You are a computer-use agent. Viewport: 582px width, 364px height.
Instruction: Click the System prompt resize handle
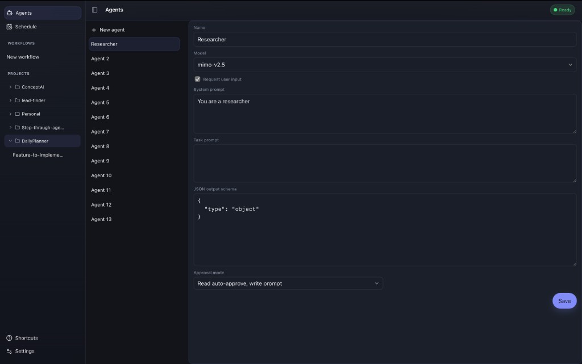pyautogui.click(x=574, y=131)
